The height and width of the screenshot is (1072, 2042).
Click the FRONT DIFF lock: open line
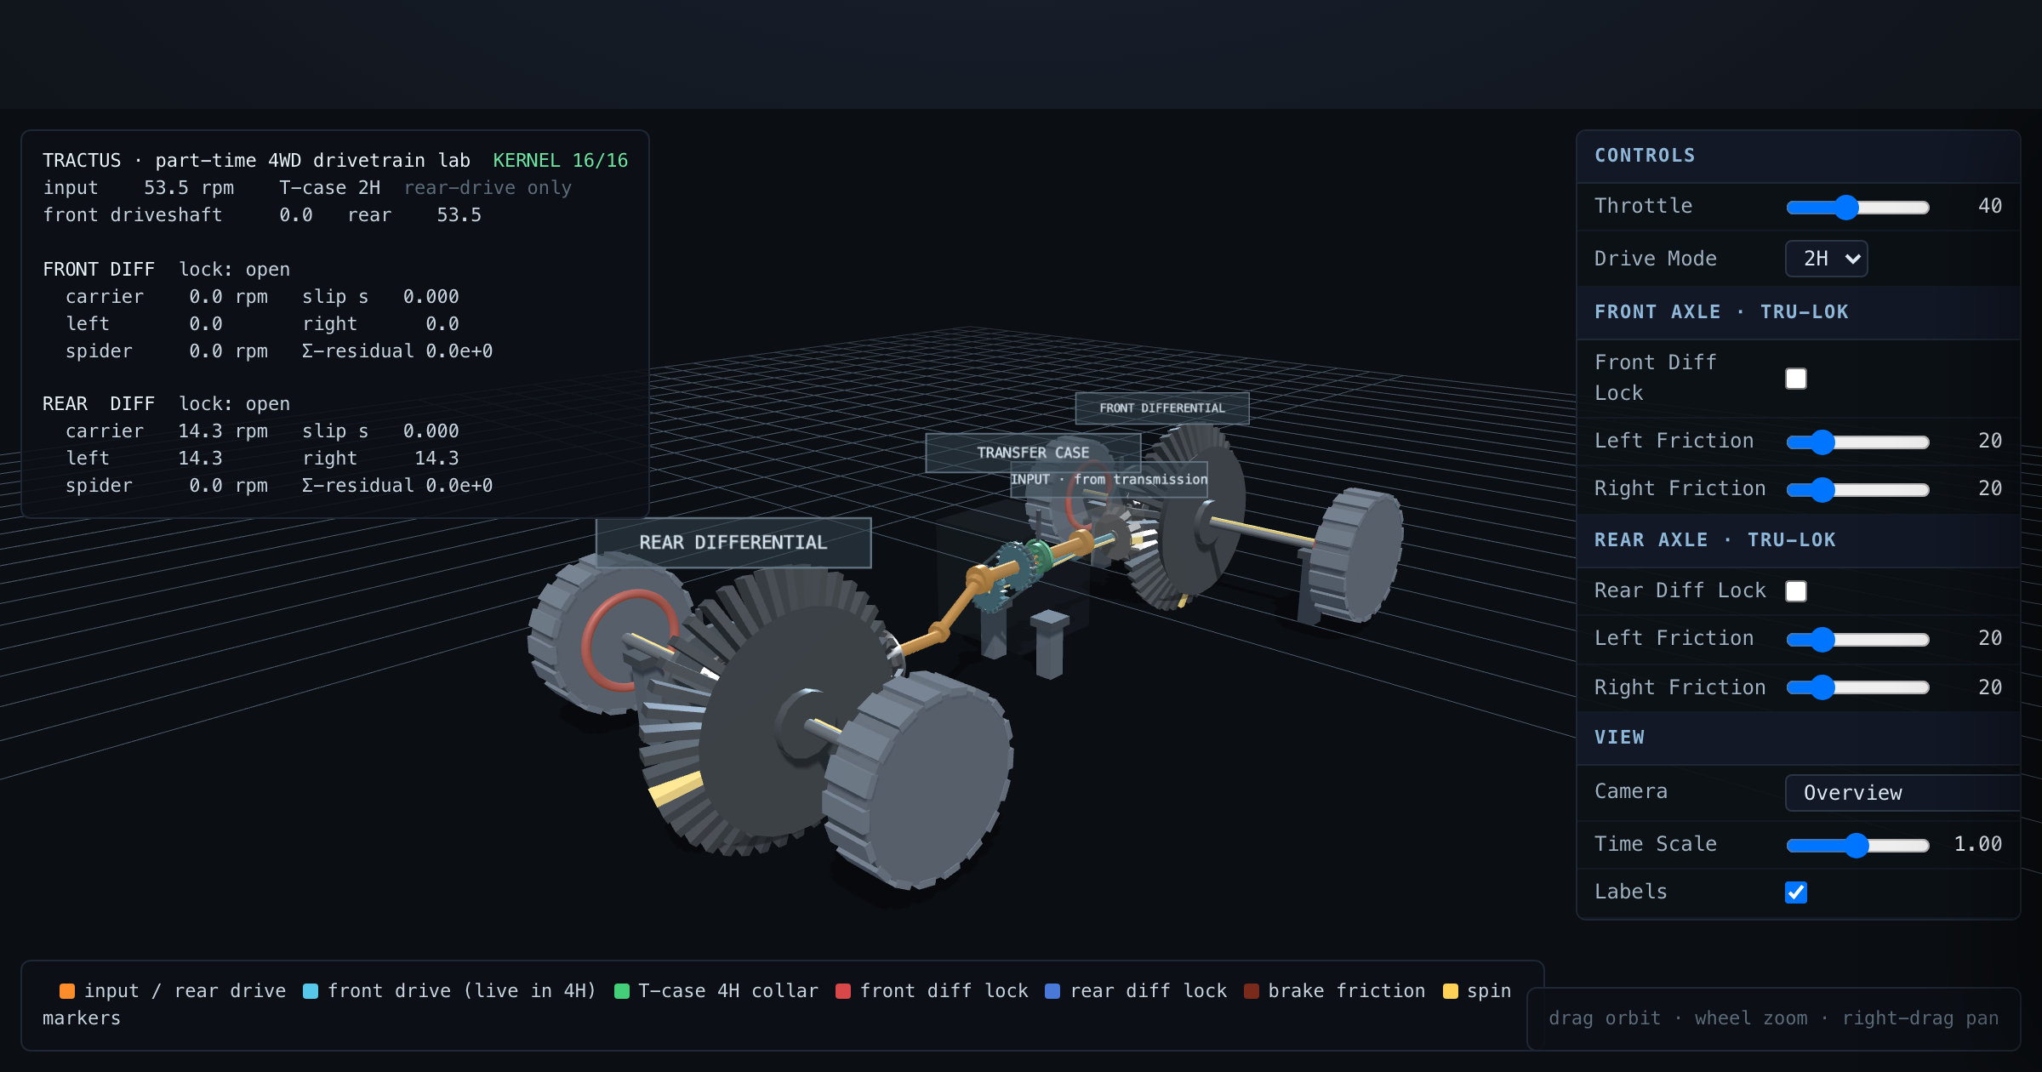coord(167,270)
